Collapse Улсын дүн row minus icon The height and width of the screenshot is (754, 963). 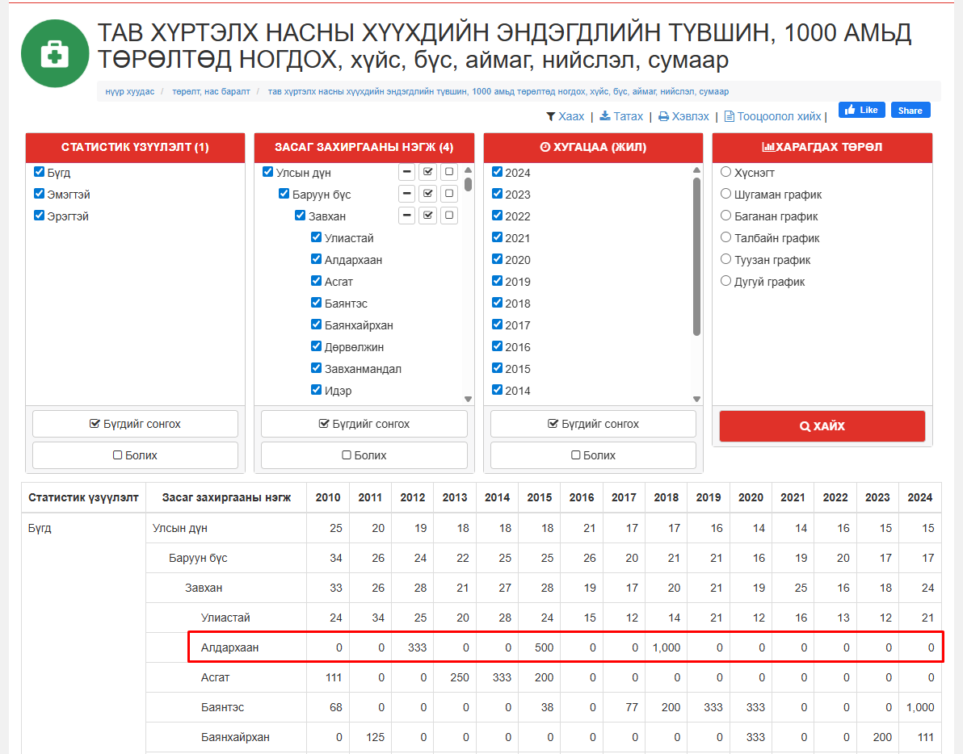(x=406, y=172)
